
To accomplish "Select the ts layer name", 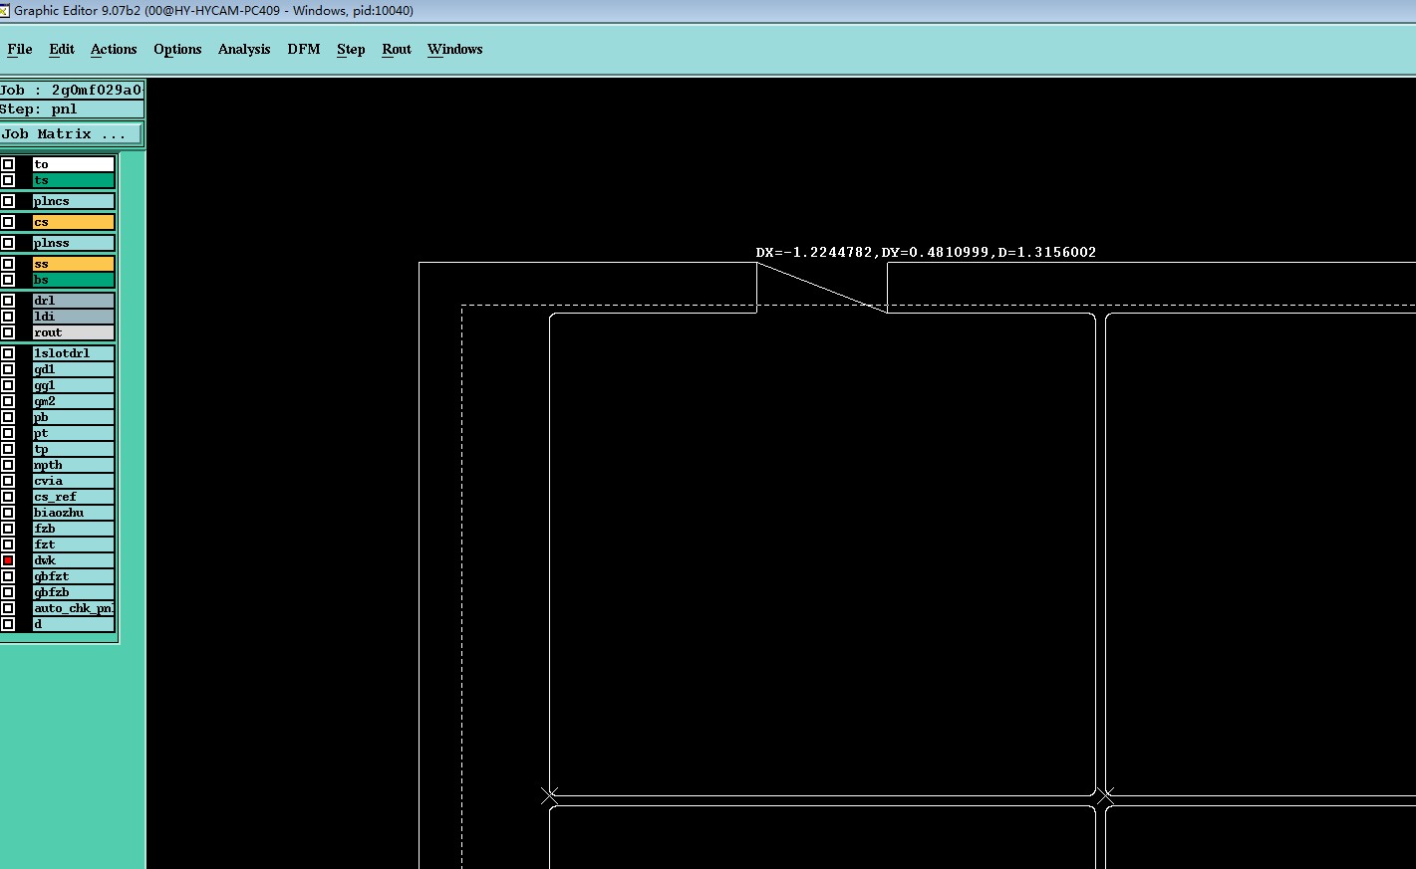I will tap(74, 180).
